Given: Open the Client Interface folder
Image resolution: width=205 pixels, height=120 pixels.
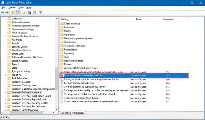Looking at the screenshot, I should (x=72, y=23).
